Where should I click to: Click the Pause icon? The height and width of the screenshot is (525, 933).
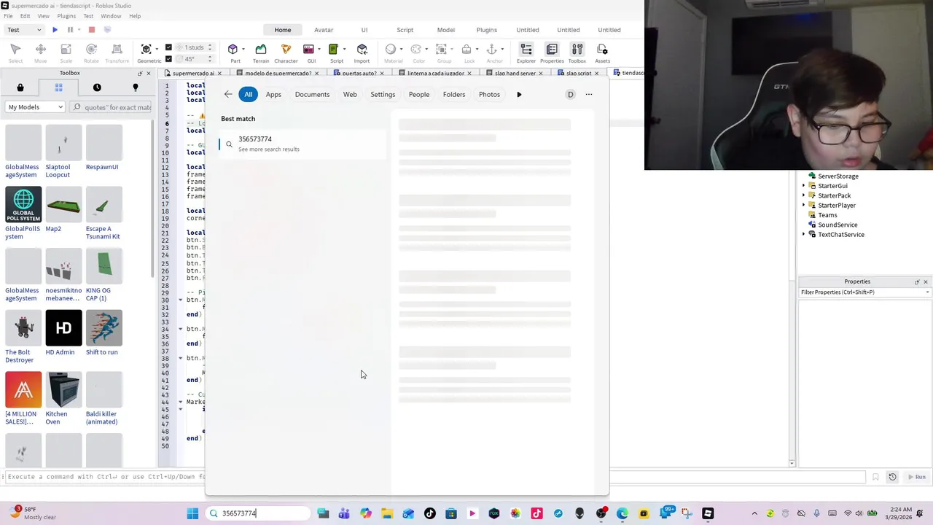71,30
